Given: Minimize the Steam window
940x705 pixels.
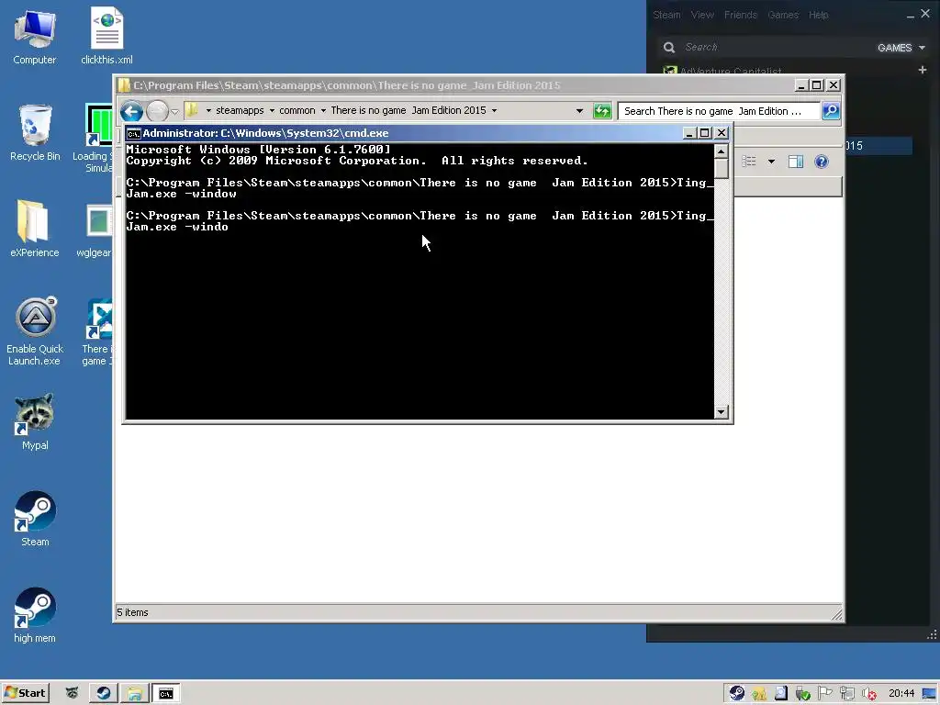Looking at the screenshot, I should [910, 15].
